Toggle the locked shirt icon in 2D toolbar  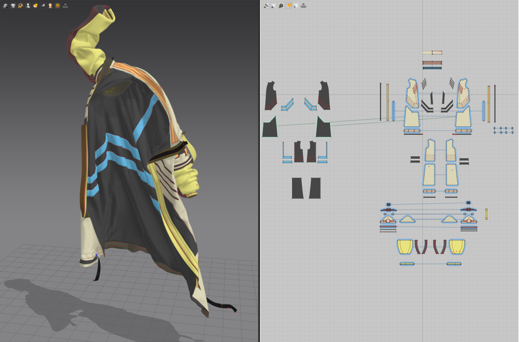click(x=296, y=6)
